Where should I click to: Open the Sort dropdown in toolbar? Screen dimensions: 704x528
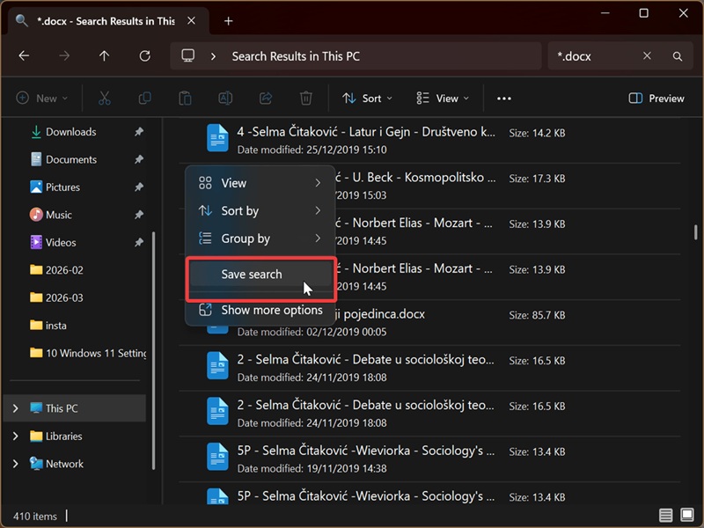click(x=367, y=99)
